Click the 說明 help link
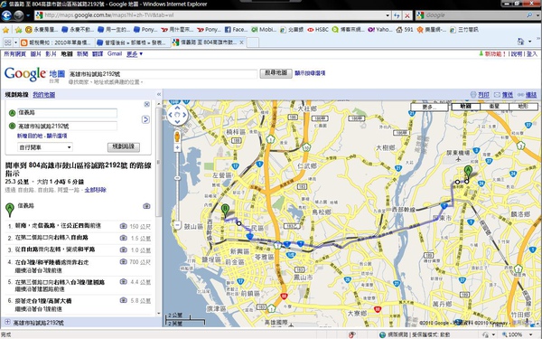Viewport: 542px width, 339px height. click(x=517, y=54)
